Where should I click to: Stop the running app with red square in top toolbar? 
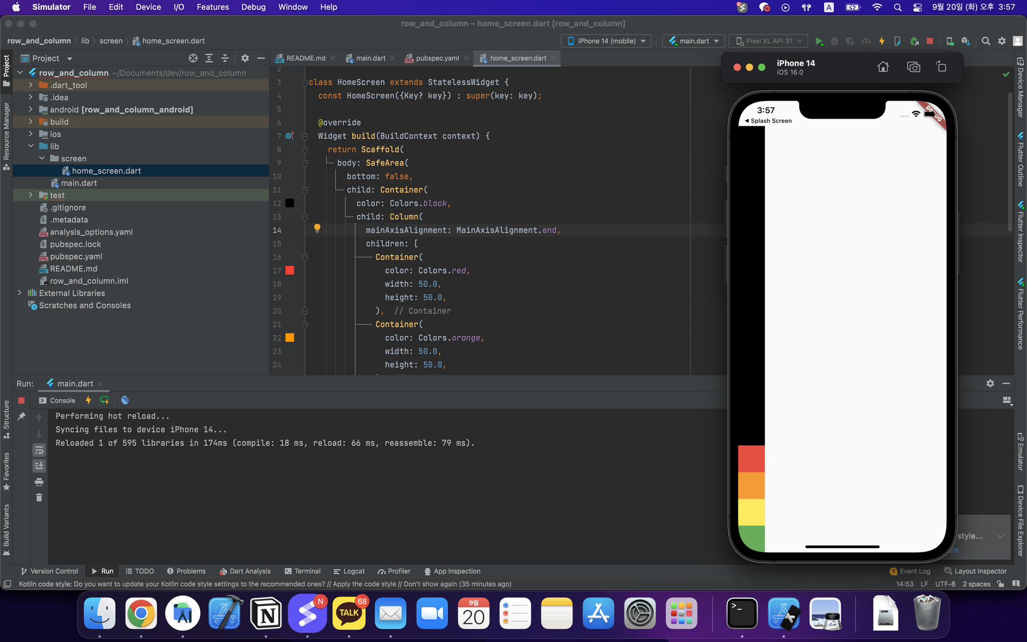pos(929,41)
